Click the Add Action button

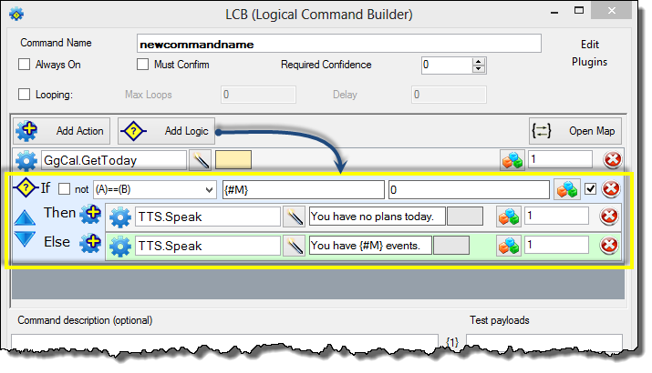[x=61, y=131]
